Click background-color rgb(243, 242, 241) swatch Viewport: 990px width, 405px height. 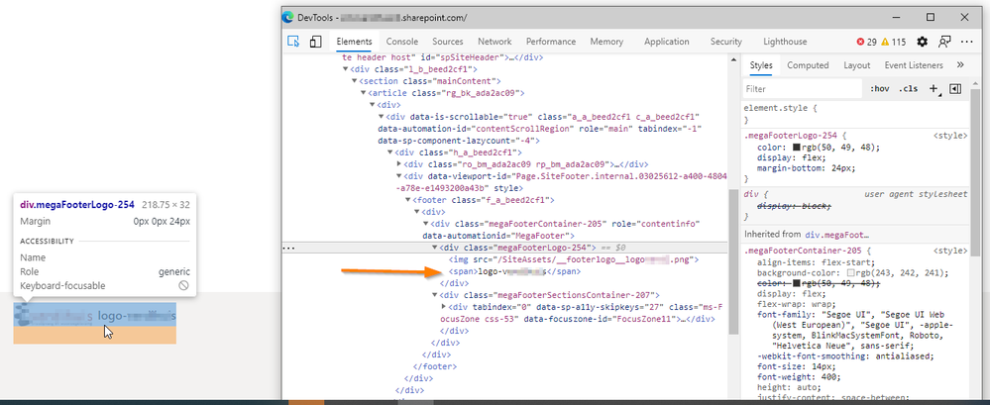tap(850, 273)
